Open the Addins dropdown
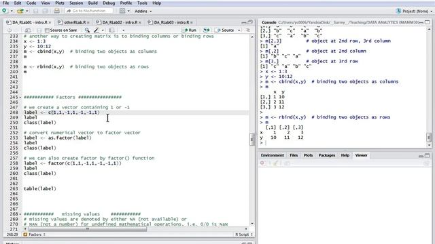The height and width of the screenshot is (244, 435). pos(143,11)
